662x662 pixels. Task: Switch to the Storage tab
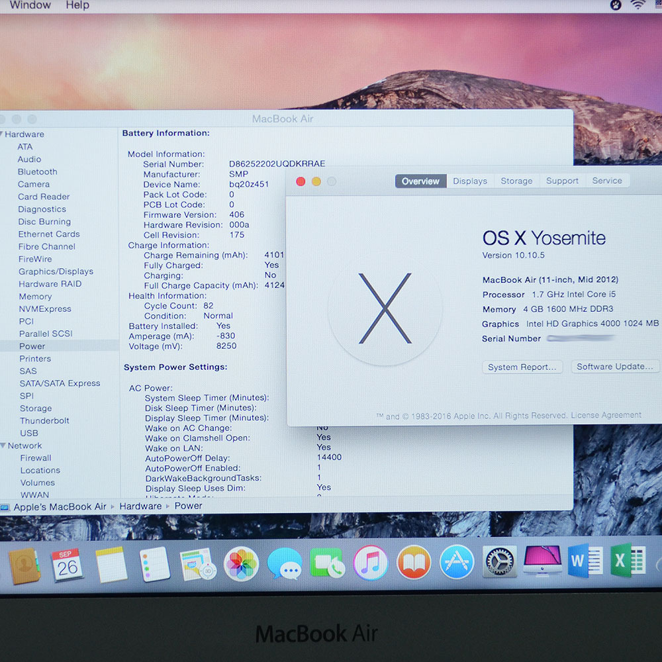tap(516, 181)
